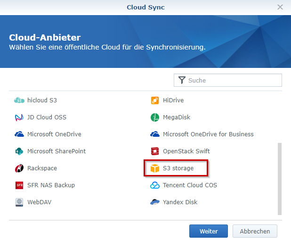This screenshot has width=291, height=241.
Task: Click the filter funnel icon in search
Action: 182,80
